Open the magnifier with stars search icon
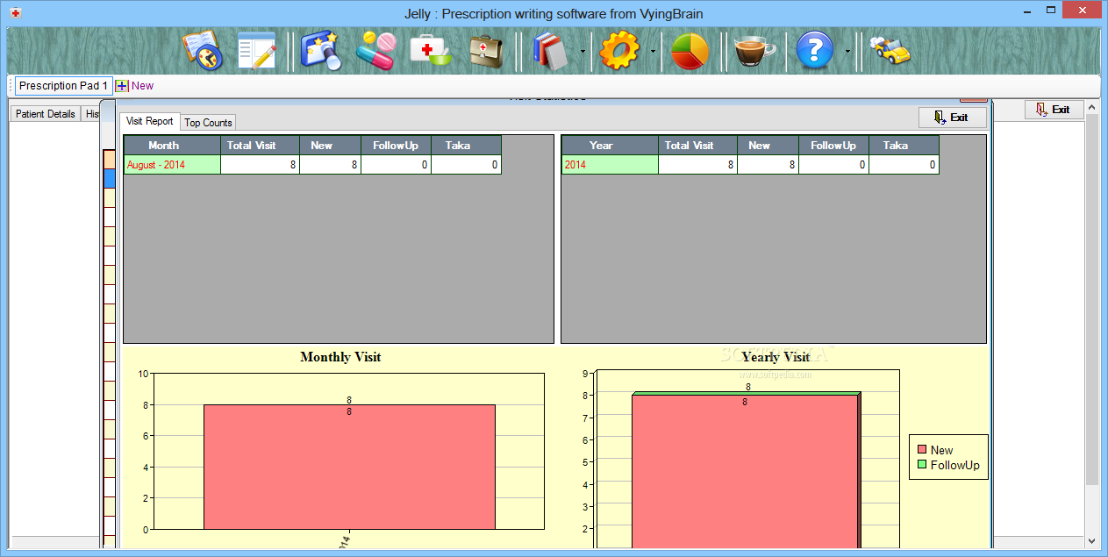The image size is (1108, 557). pos(320,51)
